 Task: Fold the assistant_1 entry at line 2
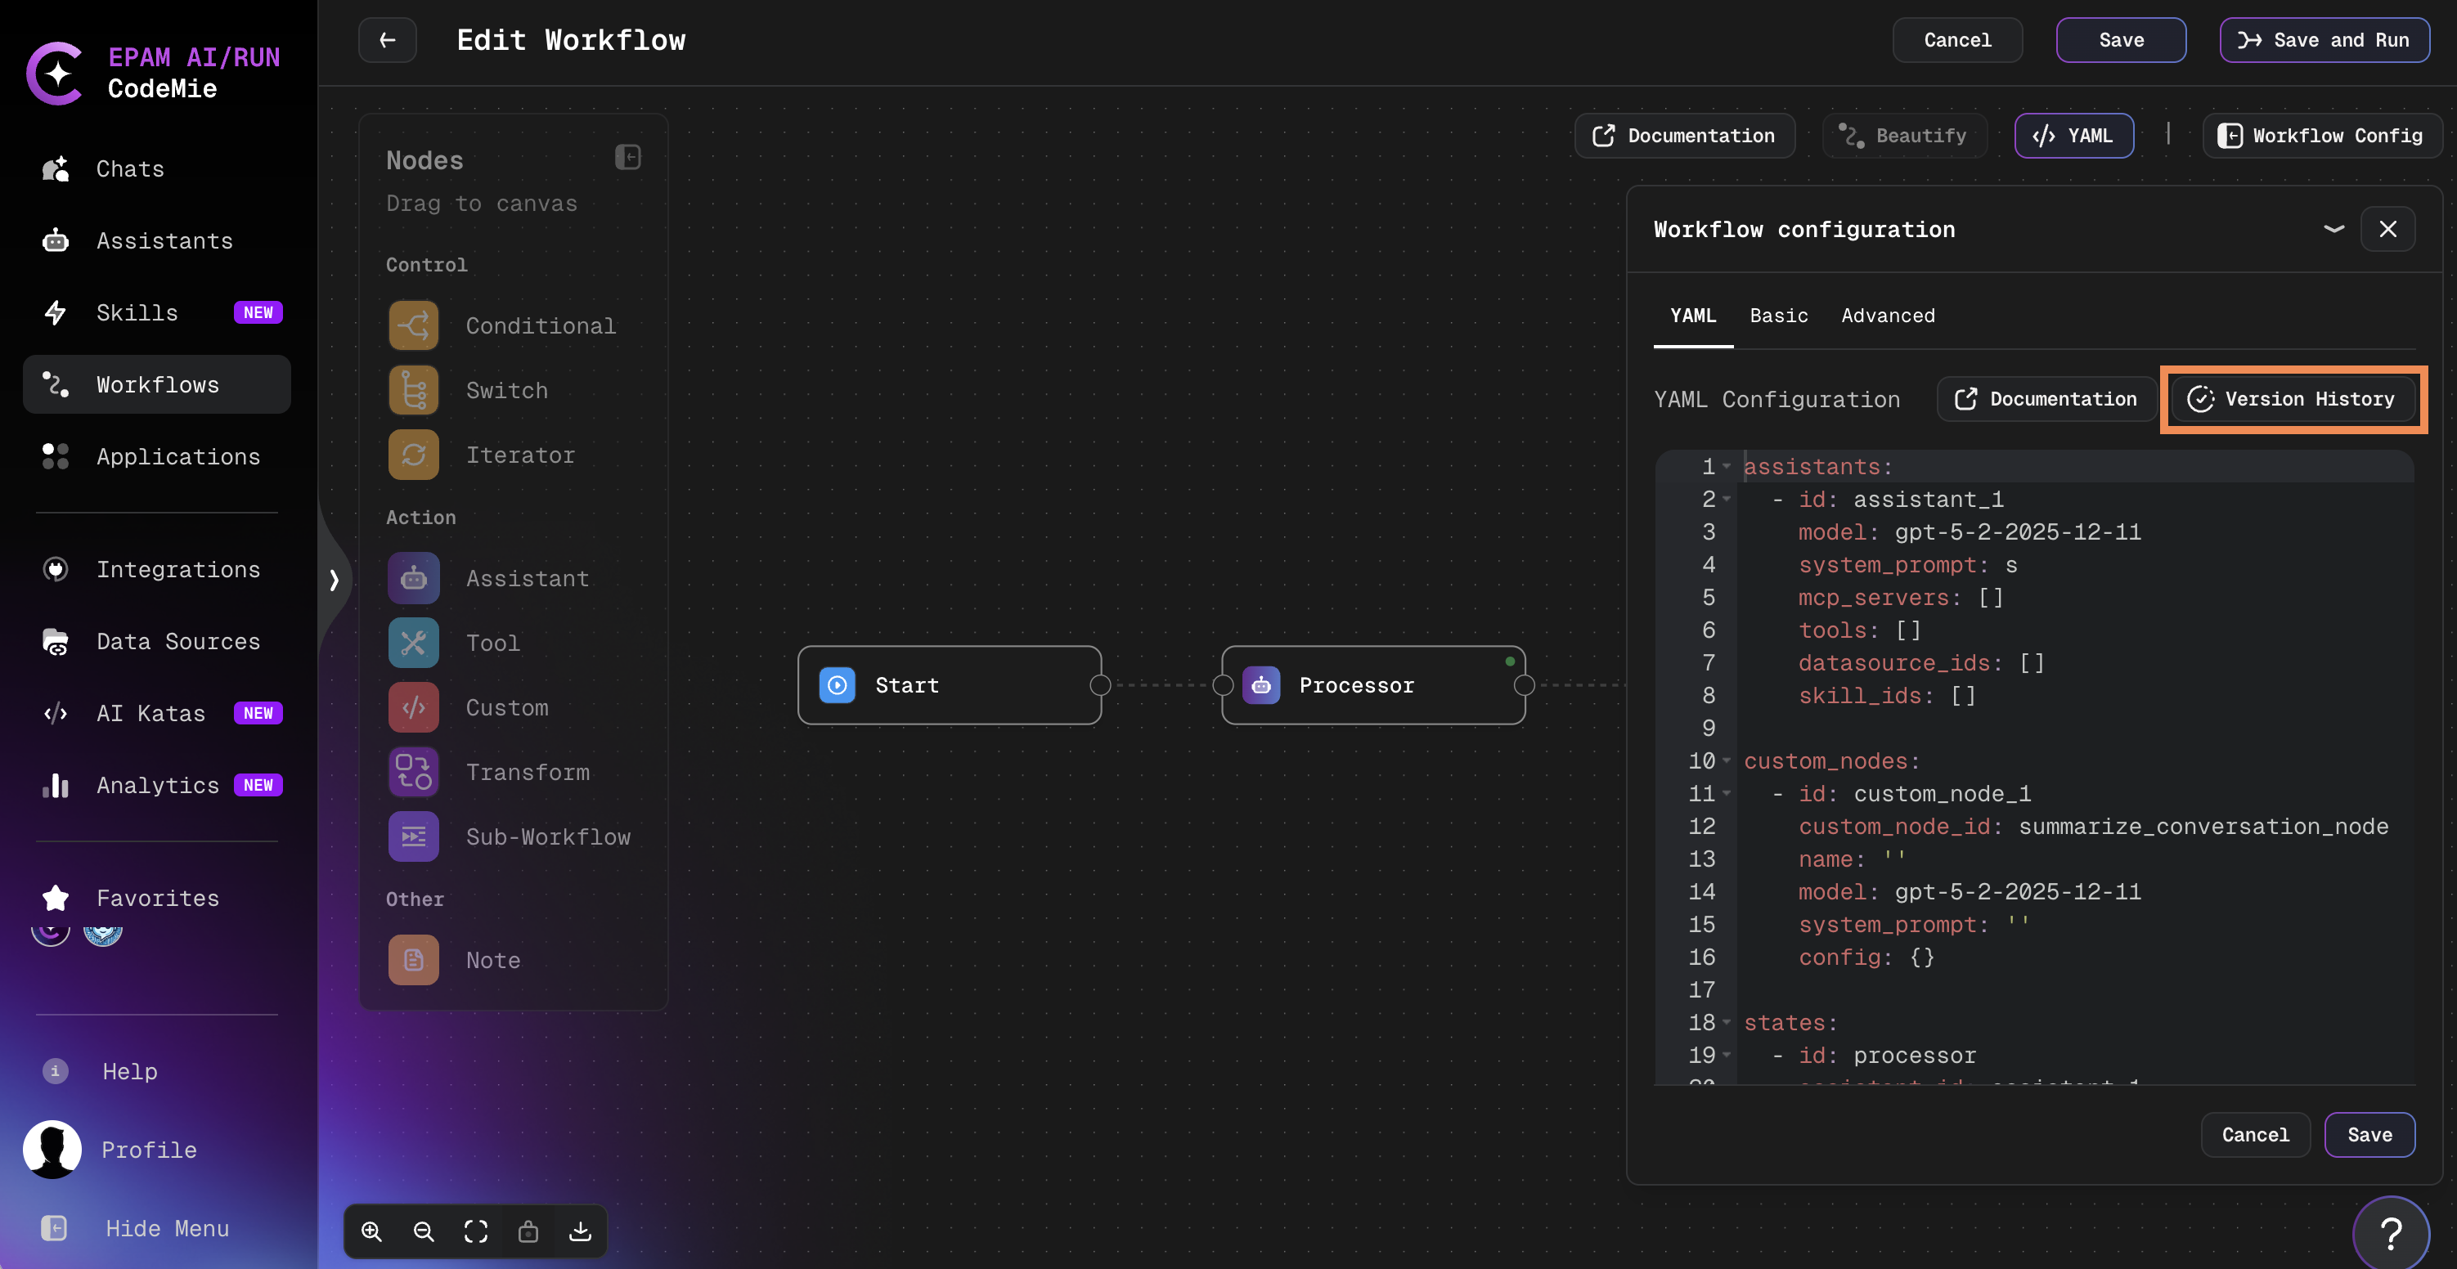tap(1726, 499)
